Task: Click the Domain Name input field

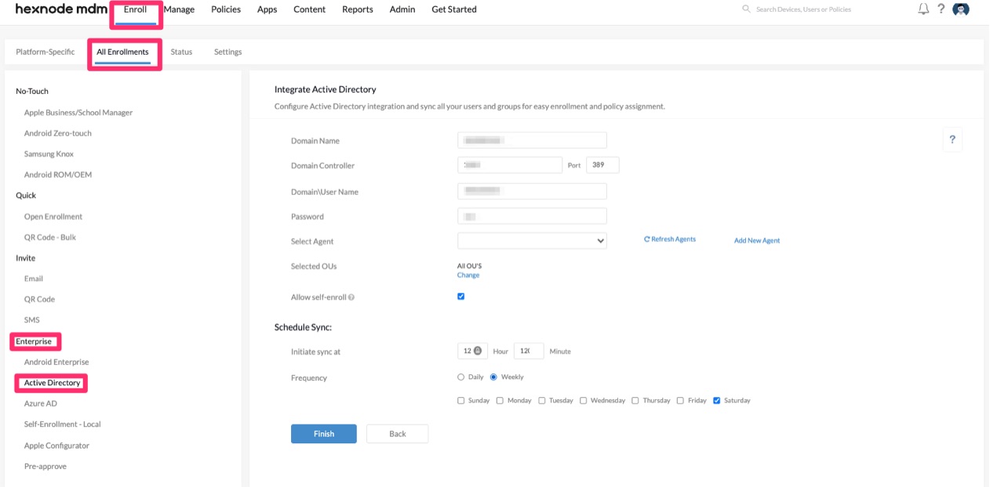Action: pos(532,140)
